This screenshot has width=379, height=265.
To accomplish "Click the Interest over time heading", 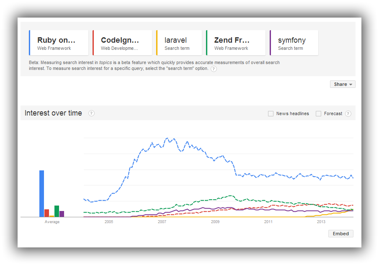I will pyautogui.click(x=53, y=113).
